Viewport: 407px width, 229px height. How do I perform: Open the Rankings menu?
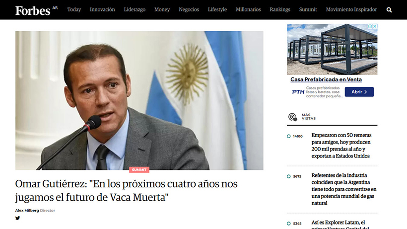[x=280, y=9]
